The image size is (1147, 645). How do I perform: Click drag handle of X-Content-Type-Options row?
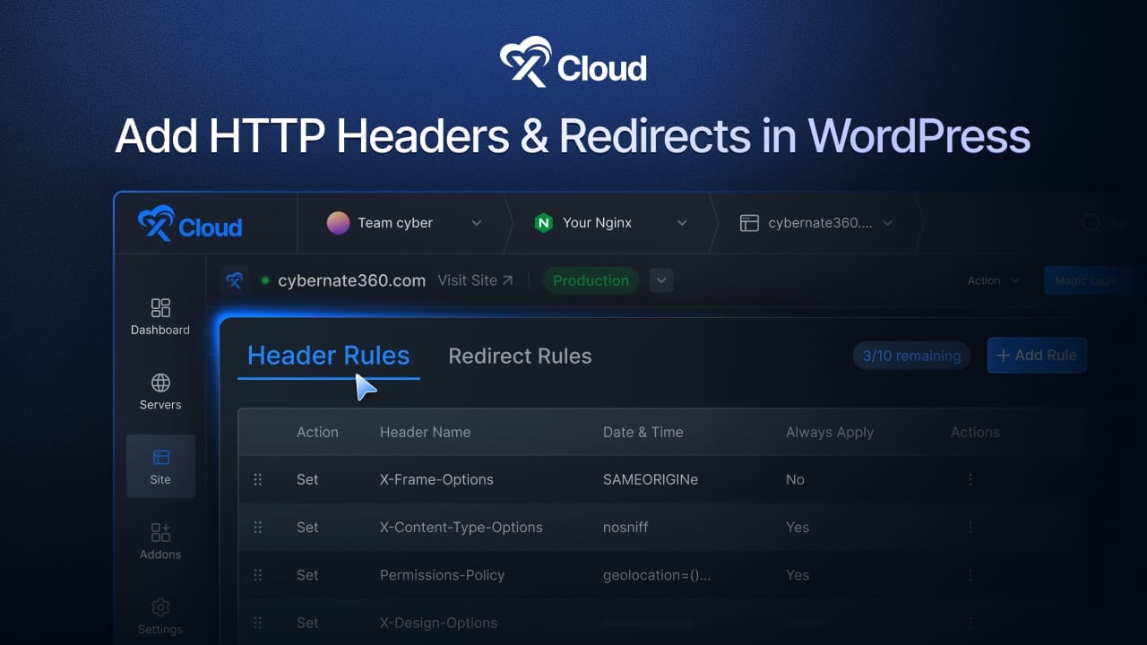coord(258,527)
